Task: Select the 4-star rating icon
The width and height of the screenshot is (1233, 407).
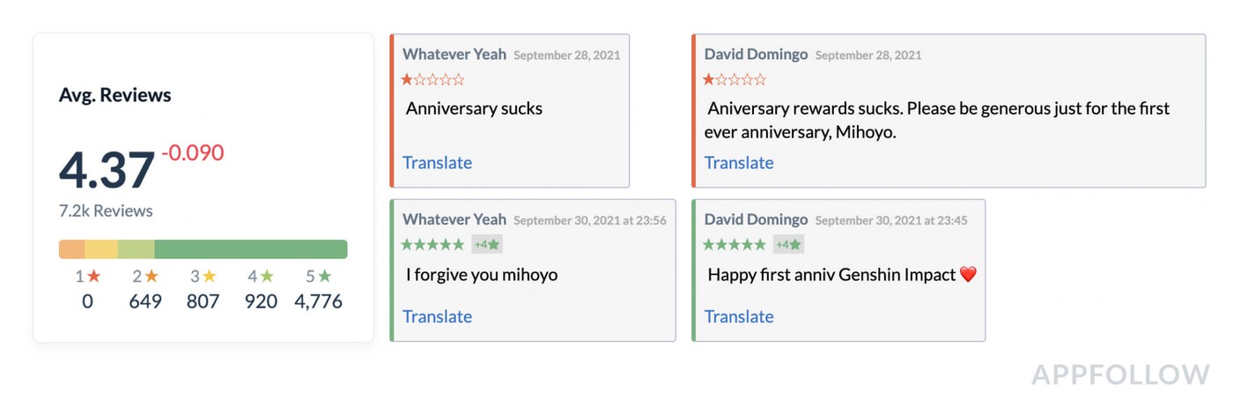Action: [268, 277]
